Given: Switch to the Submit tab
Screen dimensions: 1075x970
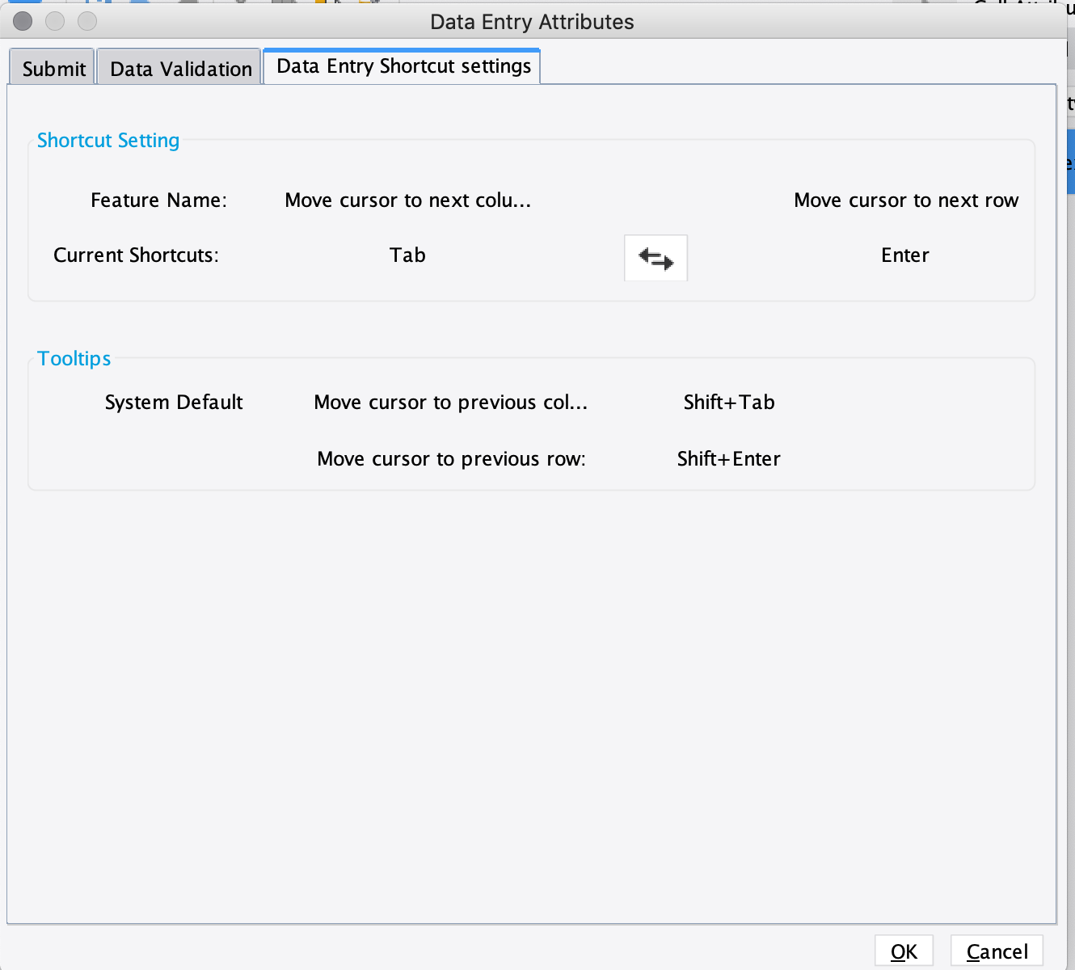Looking at the screenshot, I should 52,68.
